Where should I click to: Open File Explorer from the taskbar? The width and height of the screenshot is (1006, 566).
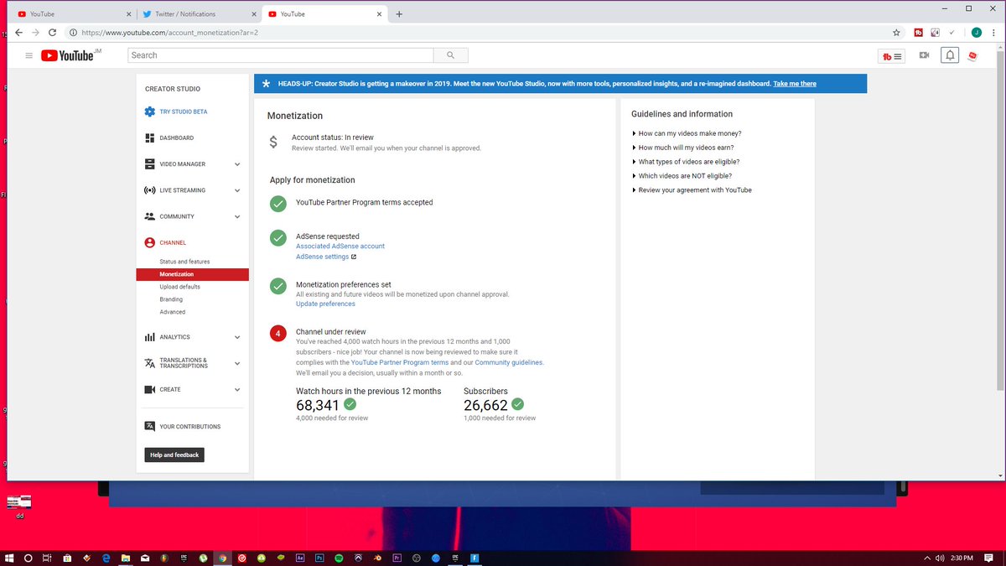126,558
